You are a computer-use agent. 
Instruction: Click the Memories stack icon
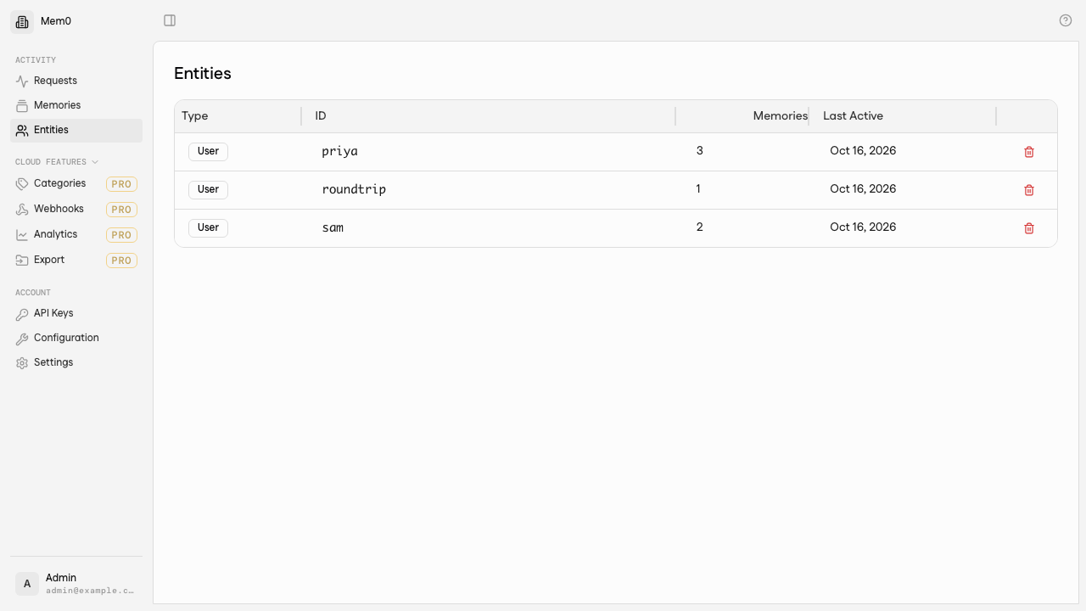[x=22, y=106]
